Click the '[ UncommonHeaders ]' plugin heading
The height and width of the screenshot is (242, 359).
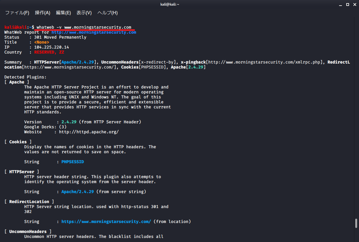[28, 231]
